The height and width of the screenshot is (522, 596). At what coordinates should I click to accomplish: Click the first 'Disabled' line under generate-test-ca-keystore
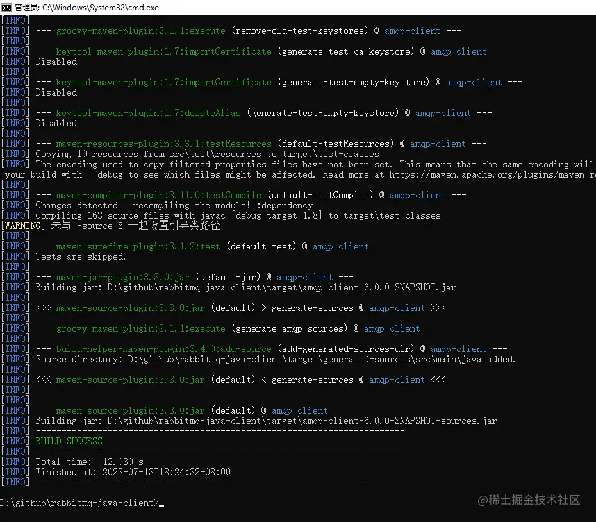pyautogui.click(x=56, y=62)
